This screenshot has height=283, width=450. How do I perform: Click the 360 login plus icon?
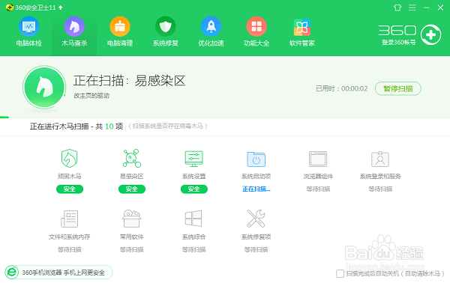(430, 35)
